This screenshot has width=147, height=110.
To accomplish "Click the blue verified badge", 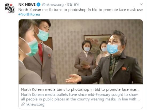I will tap(38, 5).
